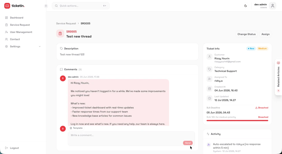The height and width of the screenshot is (154, 282).
Task: Toggle dark mode with moon icon
Action: pyautogui.click(x=246, y=6)
